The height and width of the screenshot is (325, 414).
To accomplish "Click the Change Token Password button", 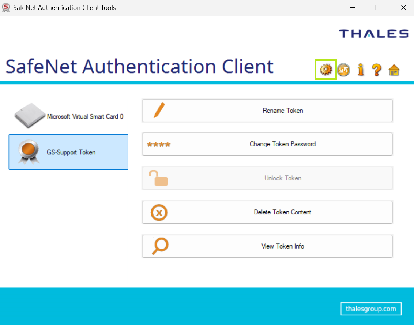I will coord(267,144).
